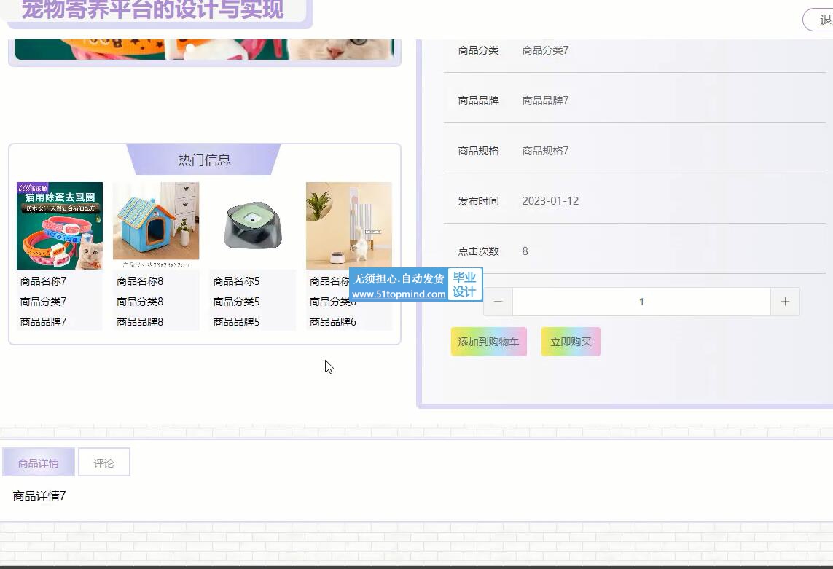
Task: Click the plus quantity stepper button
Action: [785, 302]
